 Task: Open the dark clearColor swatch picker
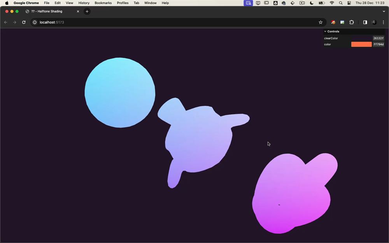tap(361, 38)
